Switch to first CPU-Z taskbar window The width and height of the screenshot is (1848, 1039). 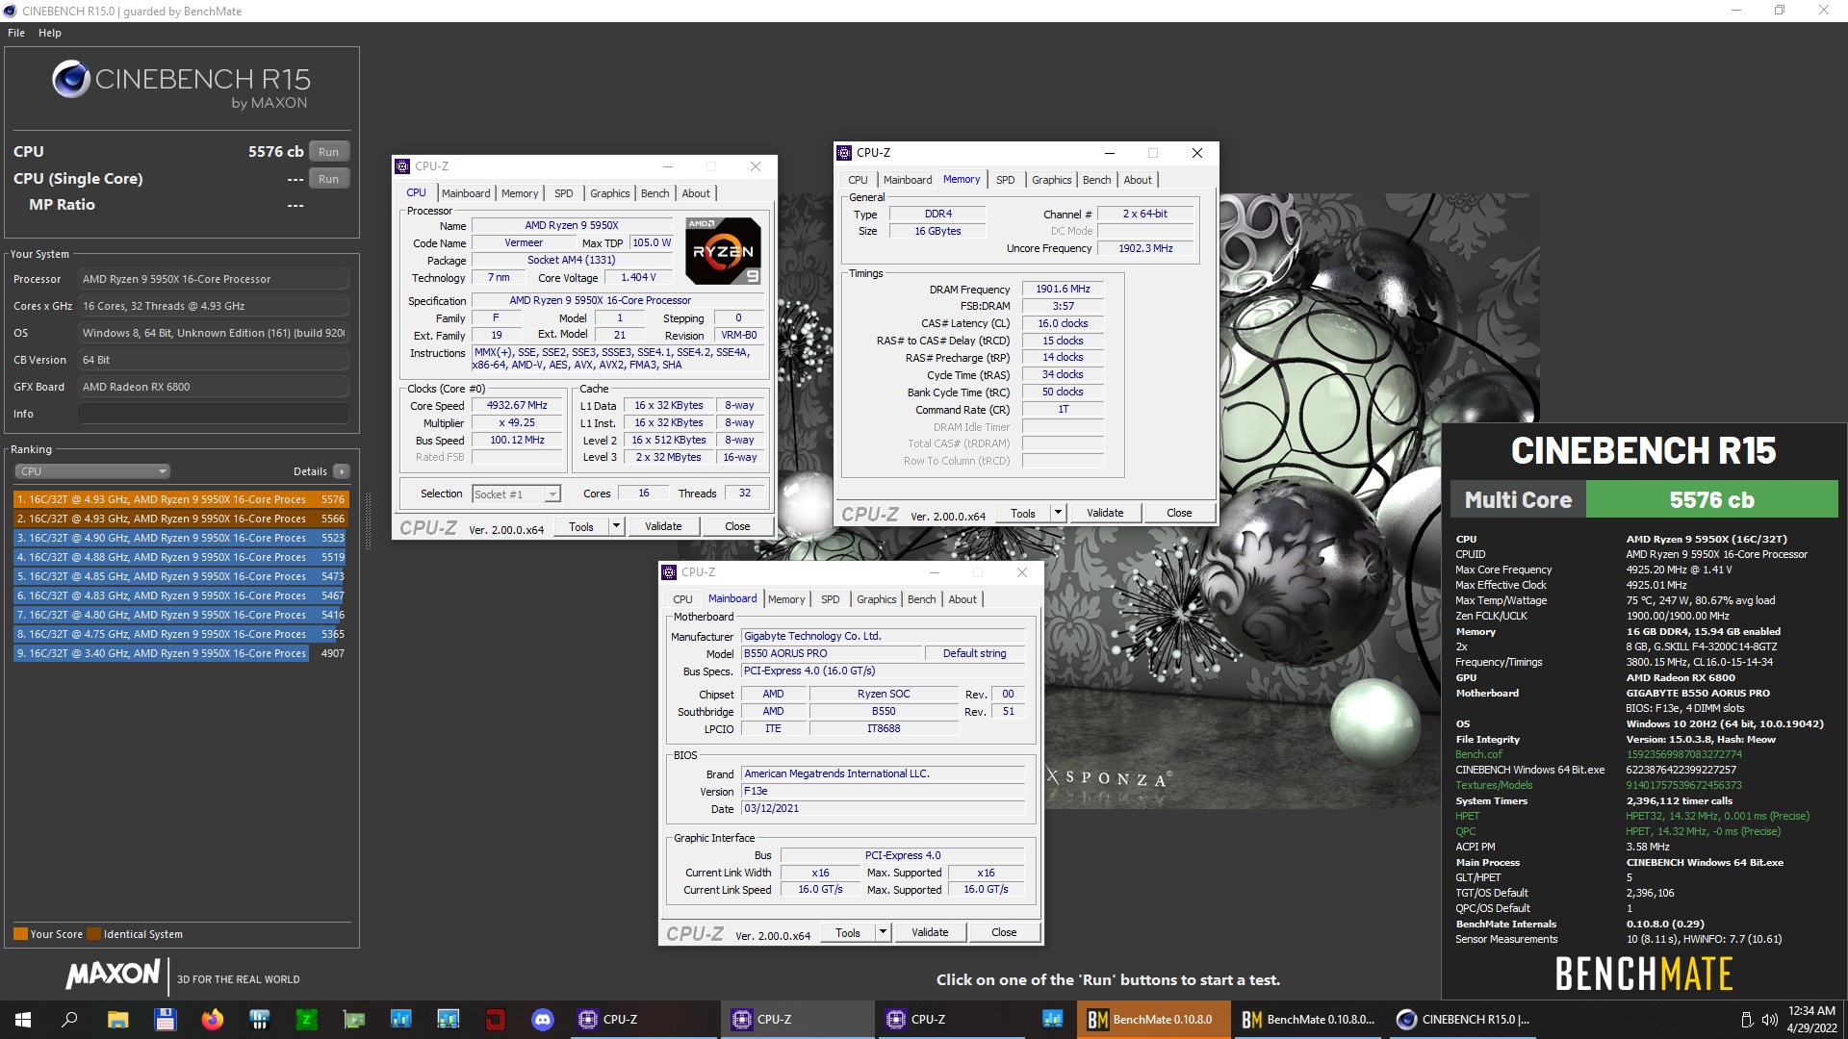643,1020
